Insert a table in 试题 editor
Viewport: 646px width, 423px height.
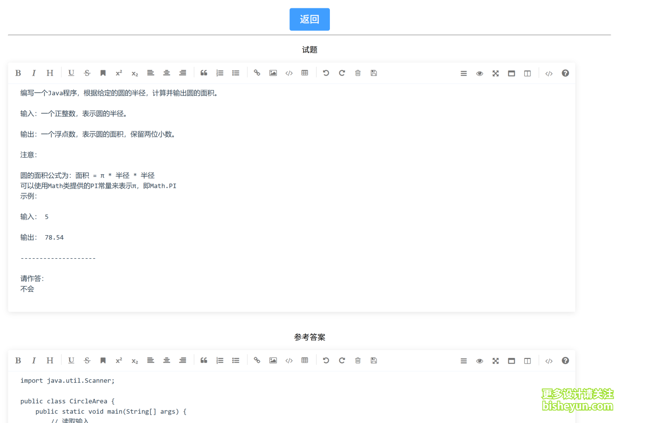point(305,73)
